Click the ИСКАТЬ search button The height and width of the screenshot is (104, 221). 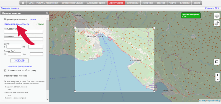[x=20, y=60]
